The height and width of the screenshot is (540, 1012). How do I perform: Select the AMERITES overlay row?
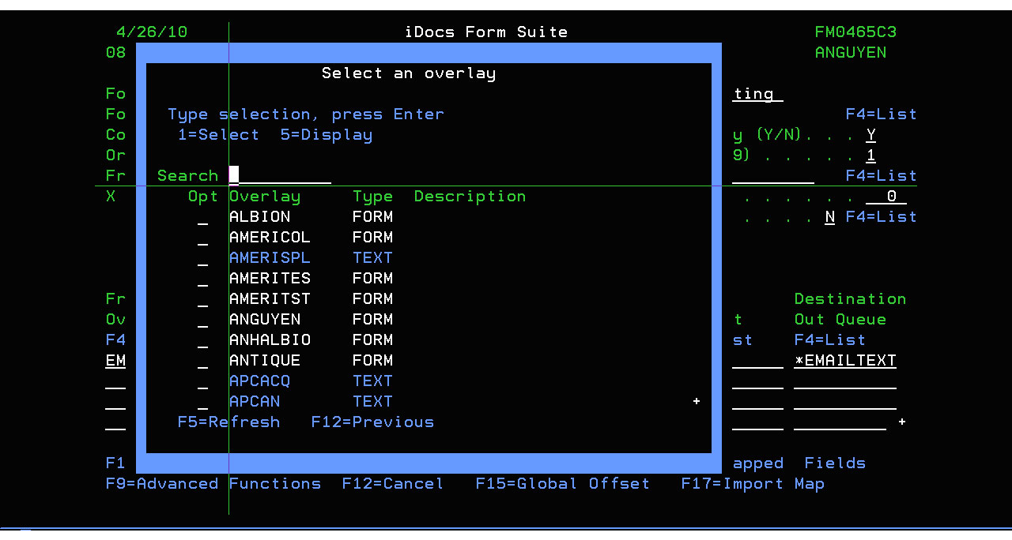point(270,279)
